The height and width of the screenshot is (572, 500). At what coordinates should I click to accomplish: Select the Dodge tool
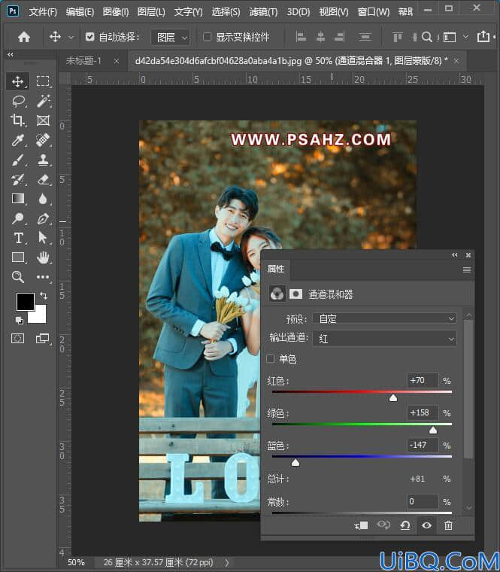point(17,218)
